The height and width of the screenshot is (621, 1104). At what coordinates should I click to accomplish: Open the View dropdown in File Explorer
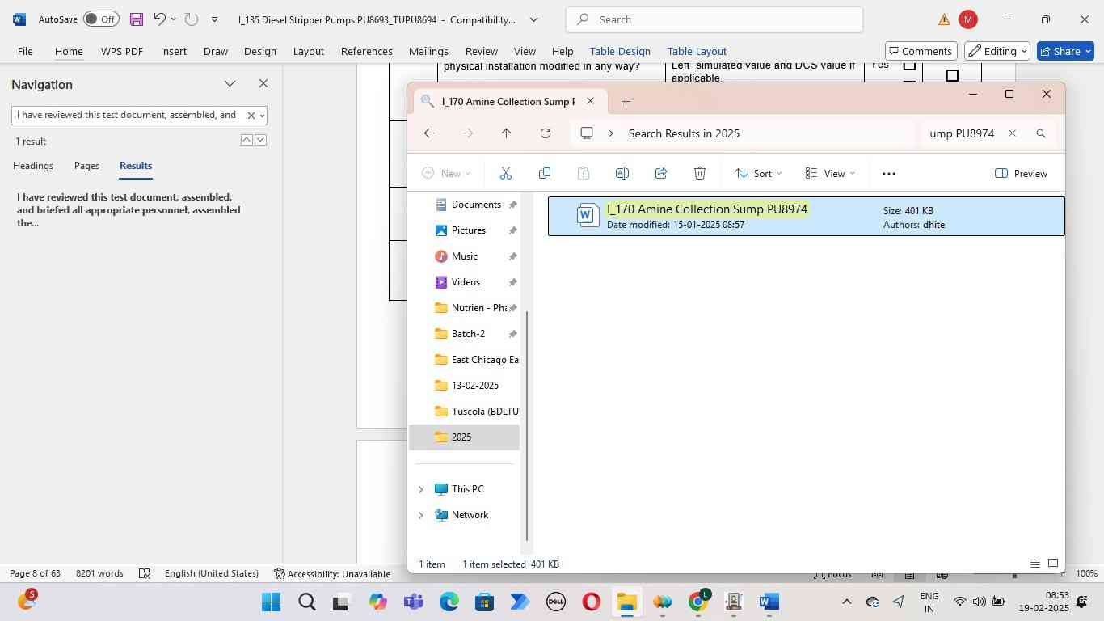point(830,173)
